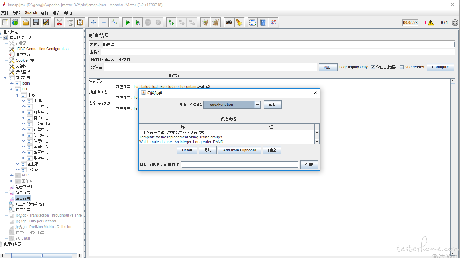
Task: Click Add from Clipboard button
Action: 240,150
